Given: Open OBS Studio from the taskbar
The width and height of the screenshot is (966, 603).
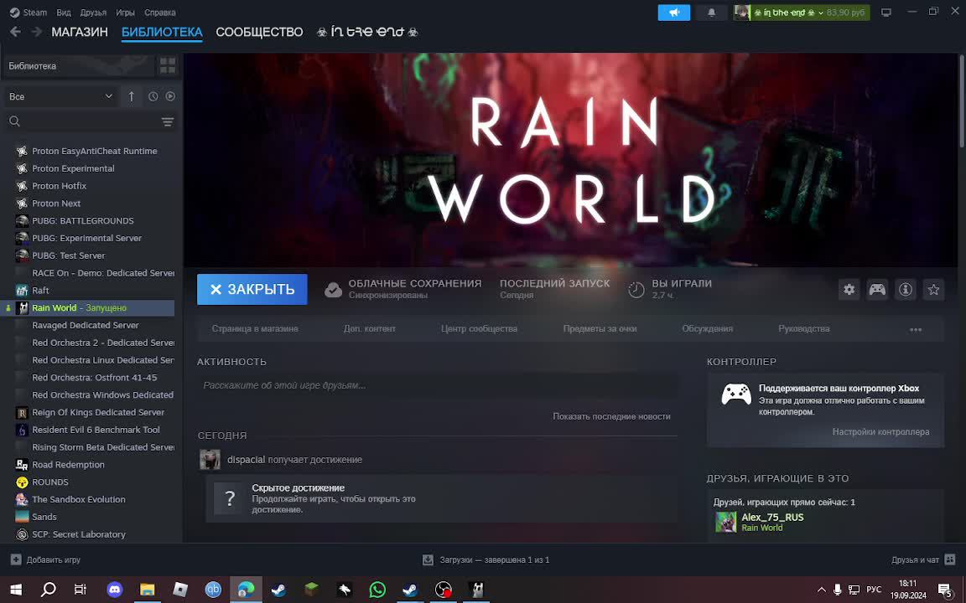Looking at the screenshot, I should pos(443,590).
